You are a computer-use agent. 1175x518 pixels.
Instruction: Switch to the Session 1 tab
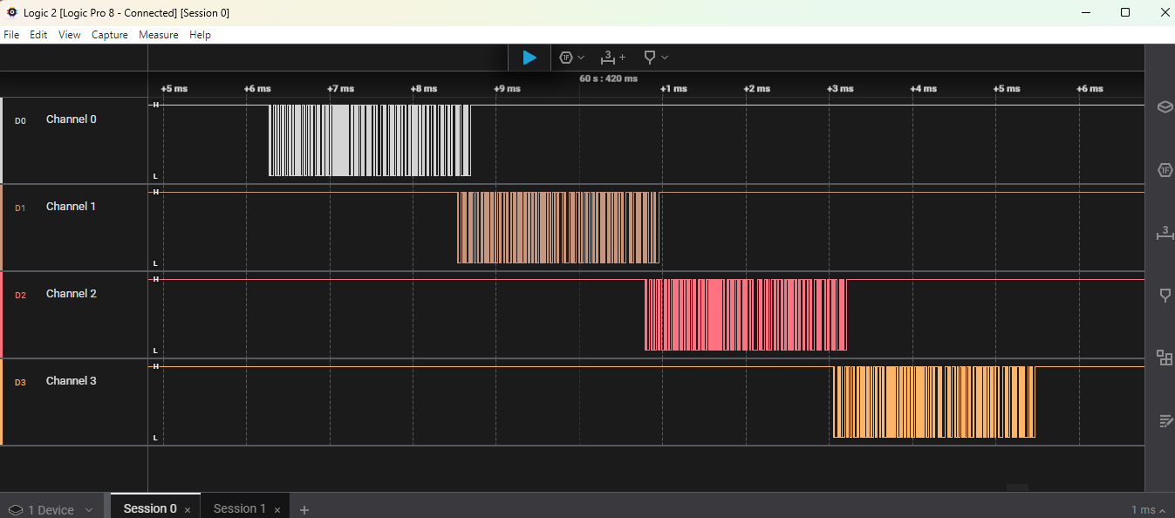pos(240,508)
